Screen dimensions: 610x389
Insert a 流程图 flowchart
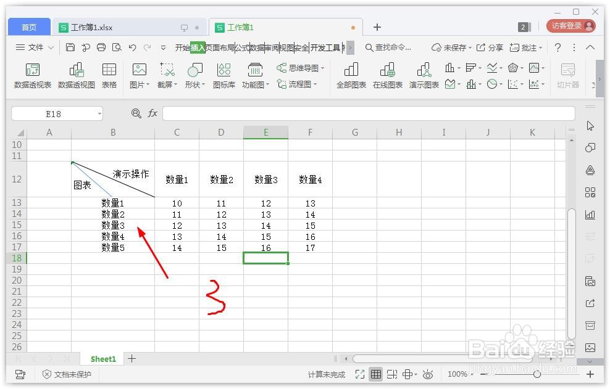301,84
